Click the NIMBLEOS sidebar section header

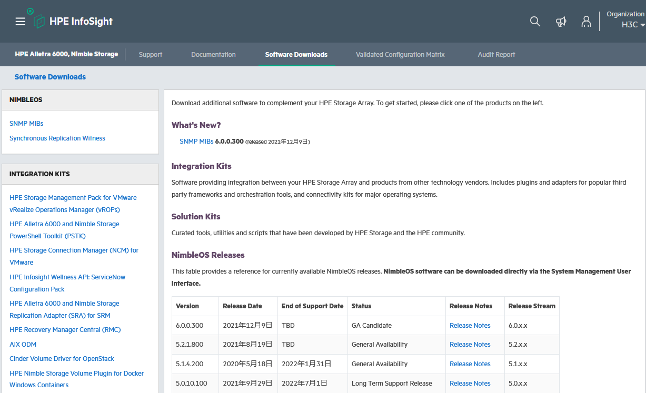(x=80, y=100)
